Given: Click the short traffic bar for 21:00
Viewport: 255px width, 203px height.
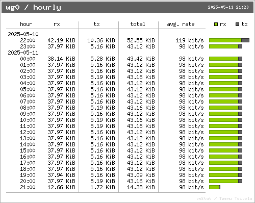Looking at the screenshot, I should click(215, 187).
